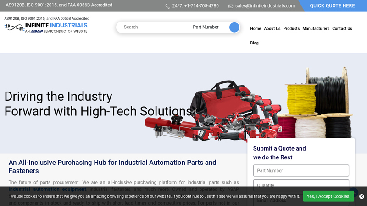Focus the Part Number quote field
367x206 pixels.
pyautogui.click(x=301, y=170)
